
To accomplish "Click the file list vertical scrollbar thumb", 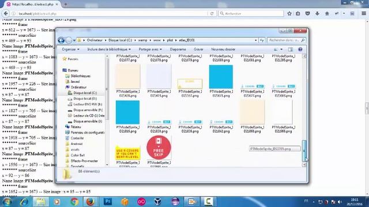I will 304,151.
